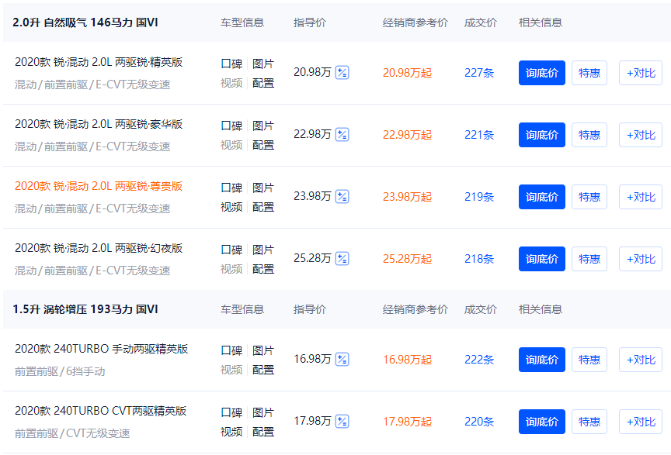Screen dimensions: 671x455
Task: Click 询底价 for 两驱锐·幻夜版
Action: tap(542, 259)
